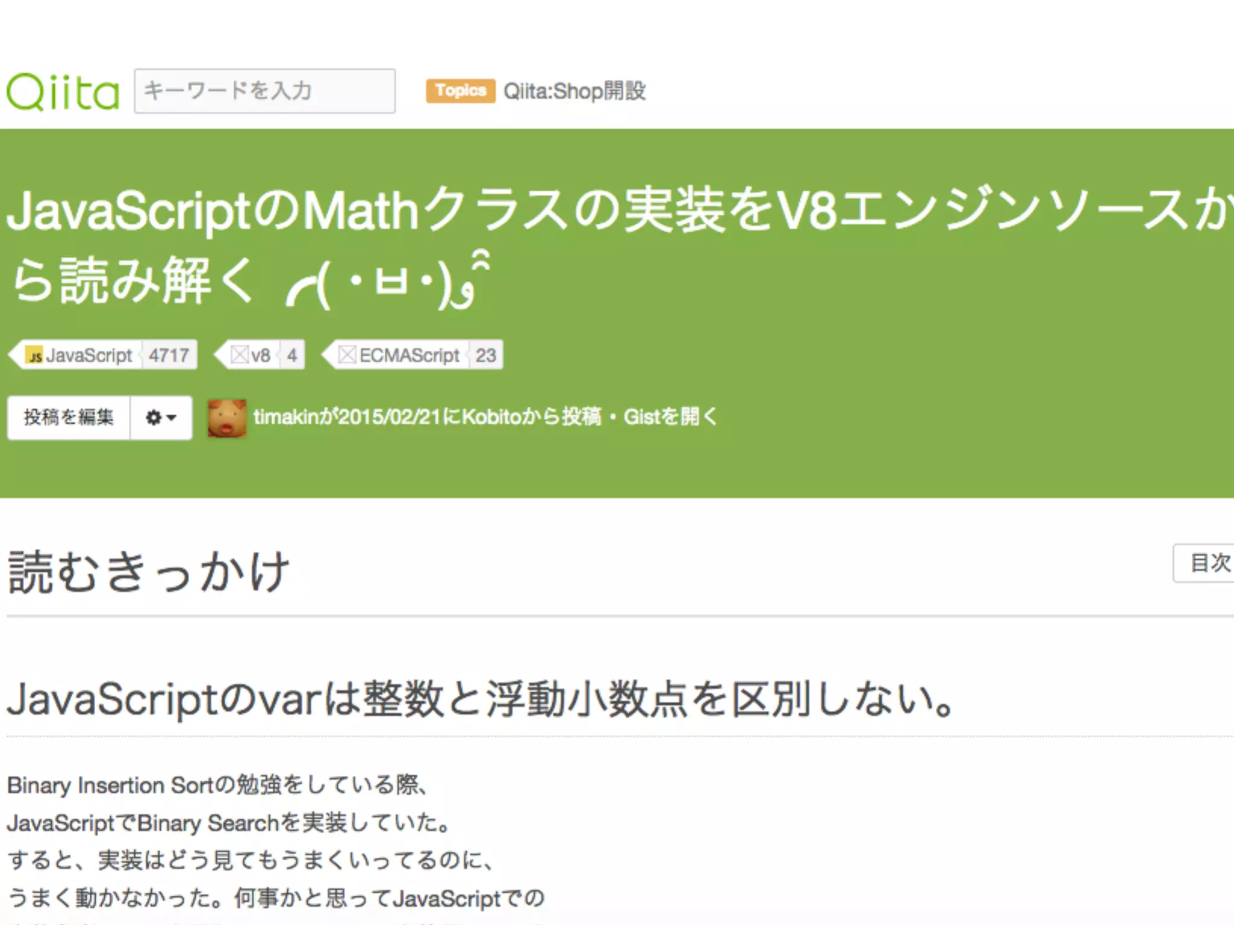Click the timakin user avatar
Viewport: 1234px width, 925px height.
tap(227, 418)
